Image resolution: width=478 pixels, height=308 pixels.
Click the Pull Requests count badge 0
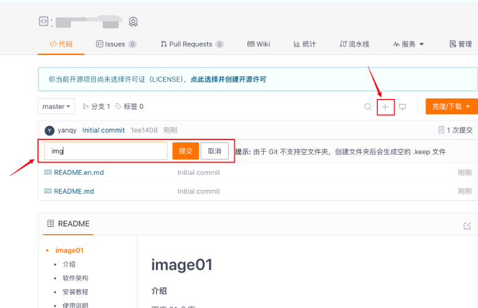point(219,45)
